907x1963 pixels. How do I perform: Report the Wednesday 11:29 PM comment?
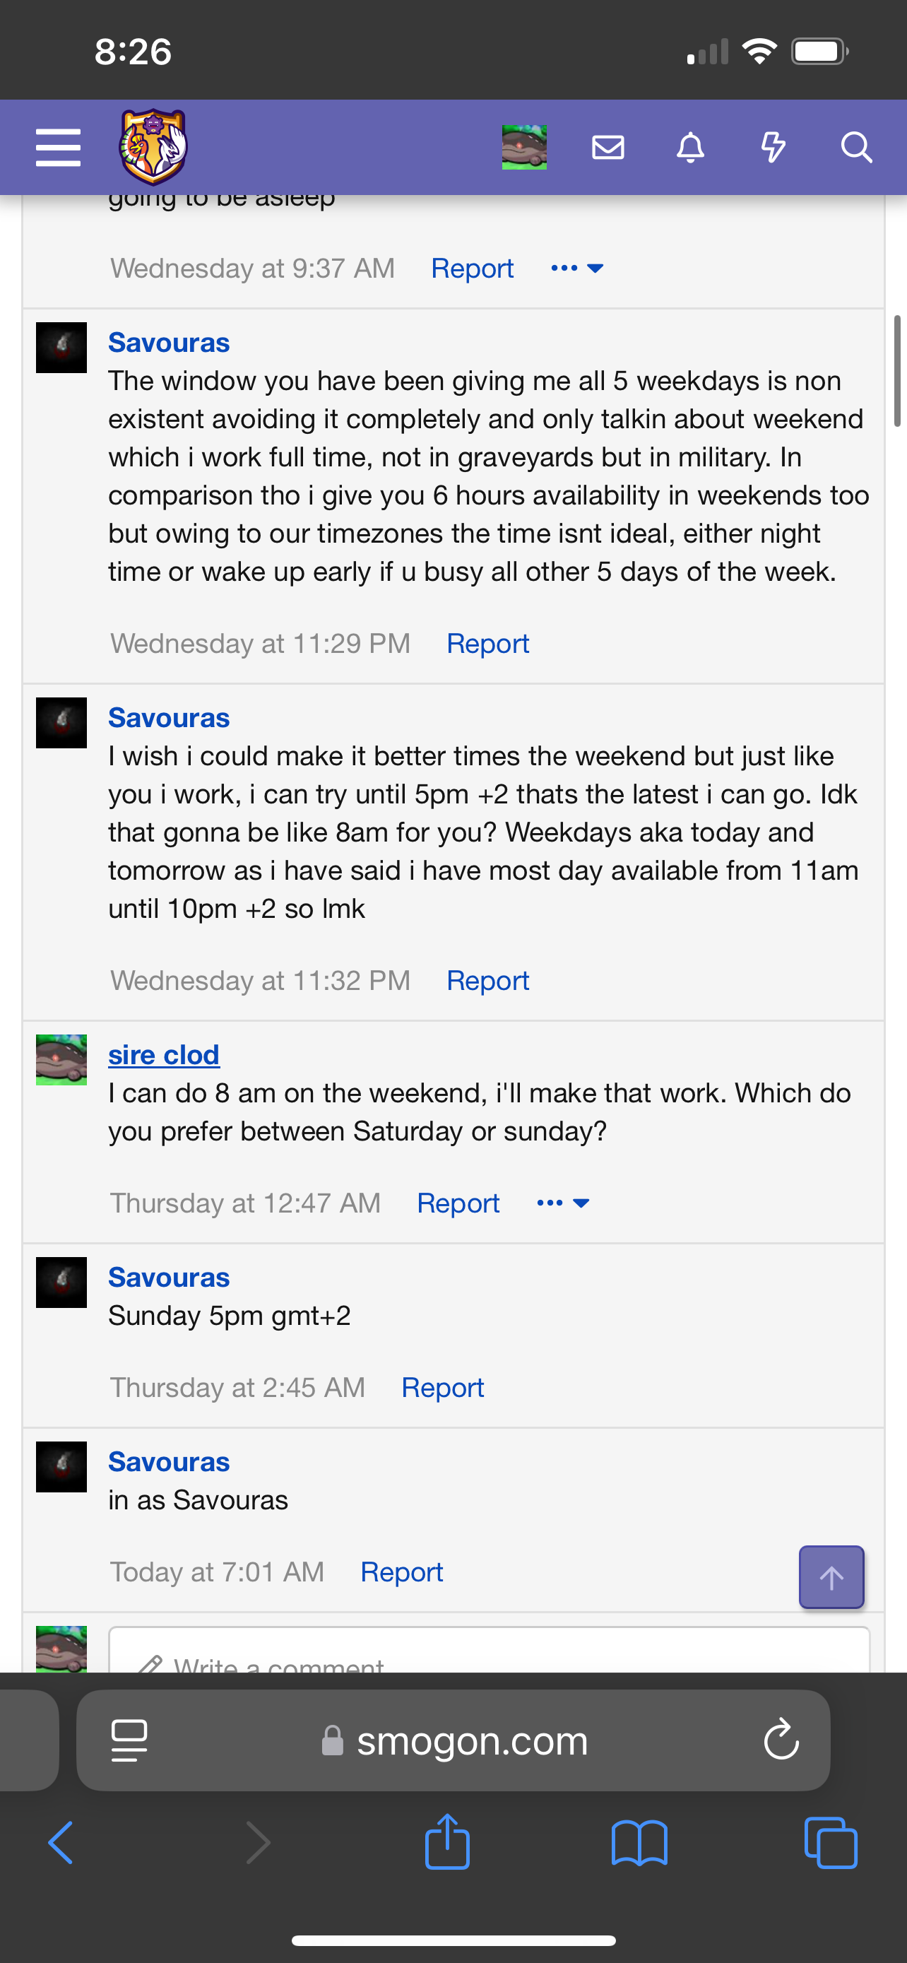[x=487, y=644]
